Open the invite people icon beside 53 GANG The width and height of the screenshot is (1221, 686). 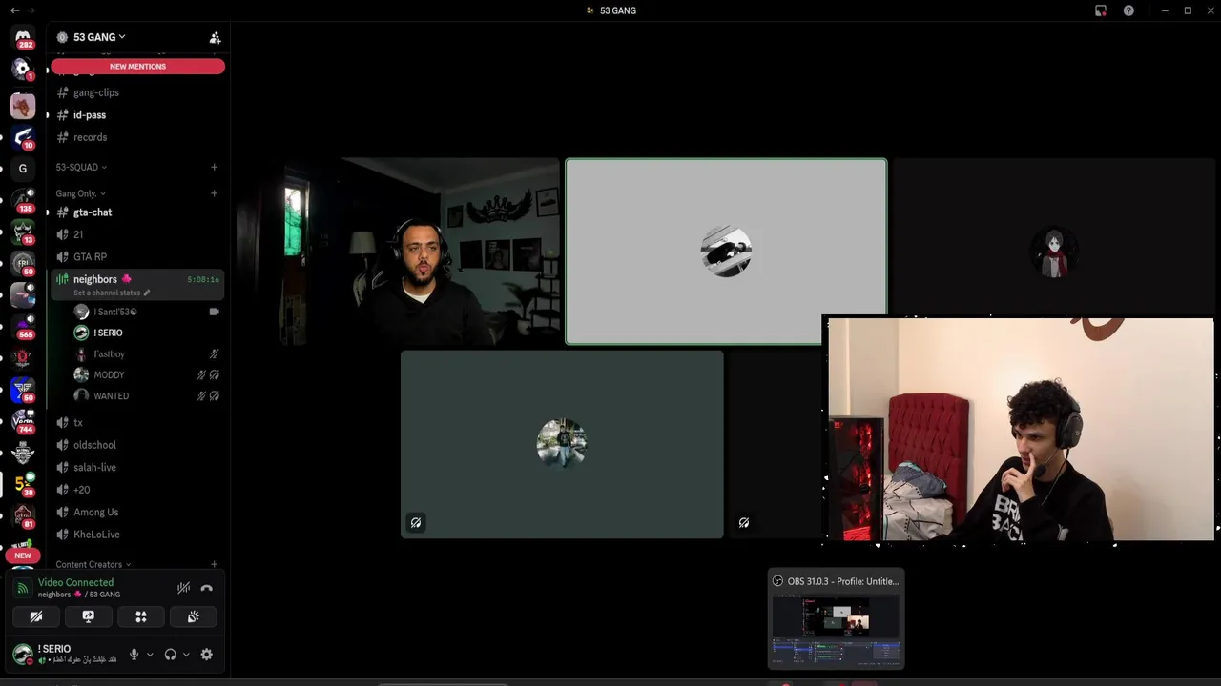tap(215, 37)
